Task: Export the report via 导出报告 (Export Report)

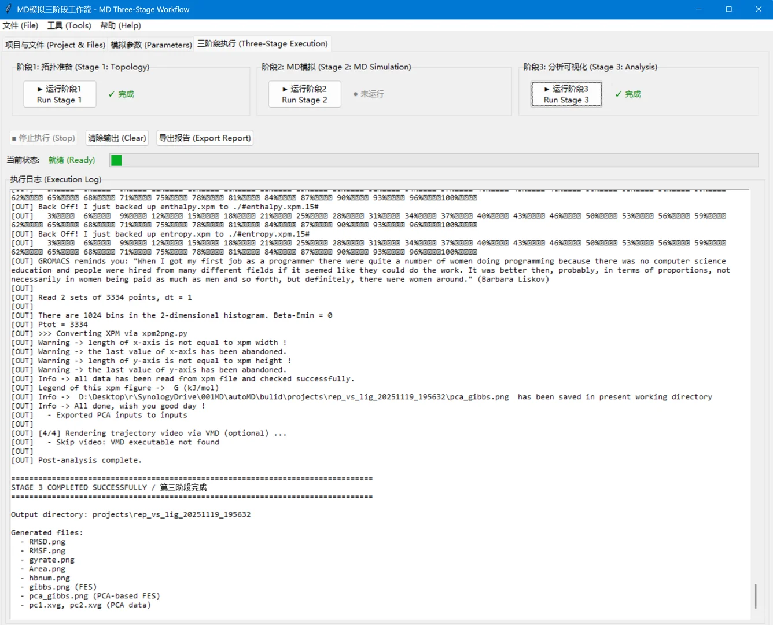Action: point(205,138)
